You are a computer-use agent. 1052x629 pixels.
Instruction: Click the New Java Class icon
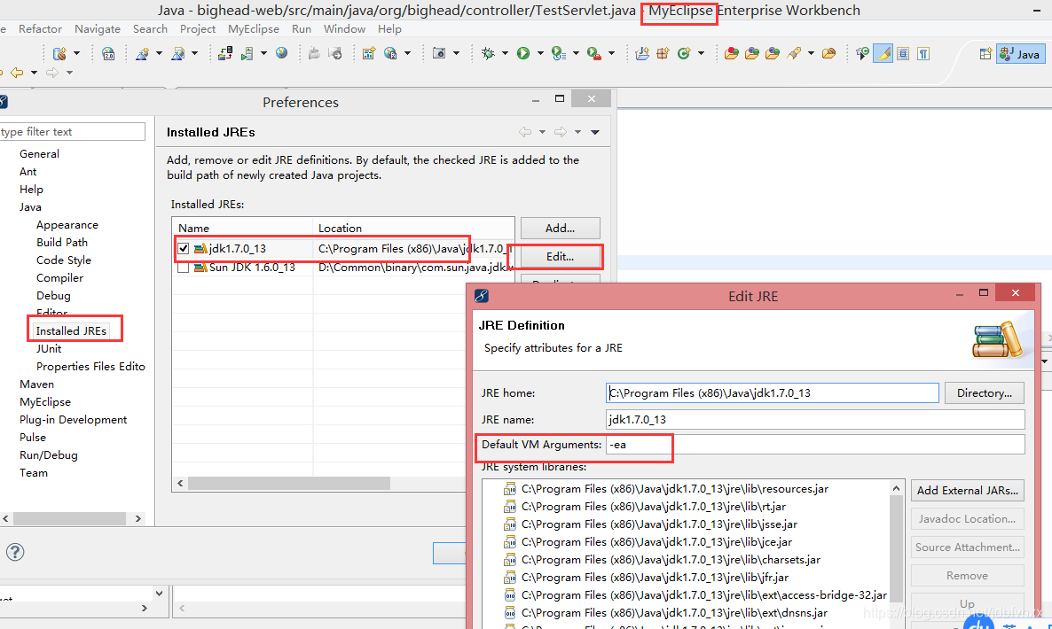684,53
